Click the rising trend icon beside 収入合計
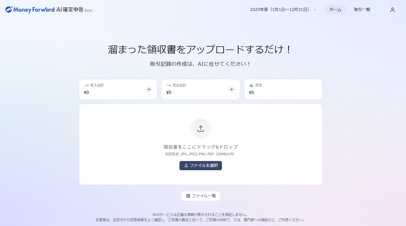This screenshot has width=406, height=226. point(86,85)
